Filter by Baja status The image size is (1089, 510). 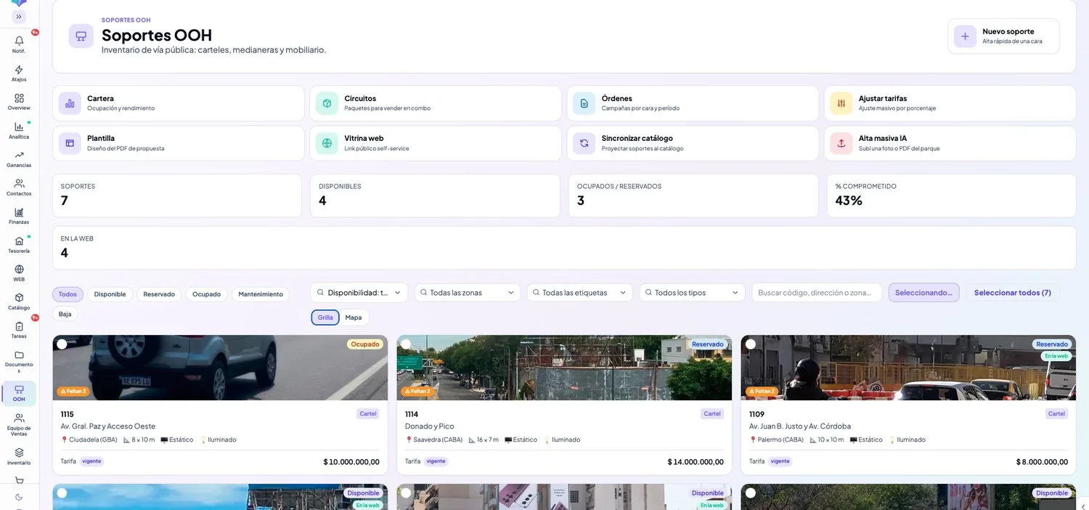(x=65, y=314)
